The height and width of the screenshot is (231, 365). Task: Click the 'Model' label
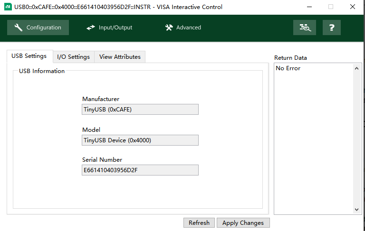click(91, 129)
